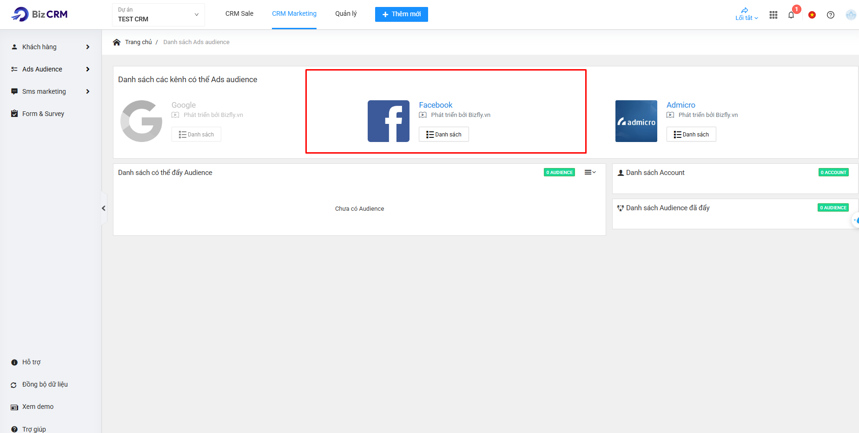Click the Xem demo icon
The width and height of the screenshot is (859, 433).
14,407
